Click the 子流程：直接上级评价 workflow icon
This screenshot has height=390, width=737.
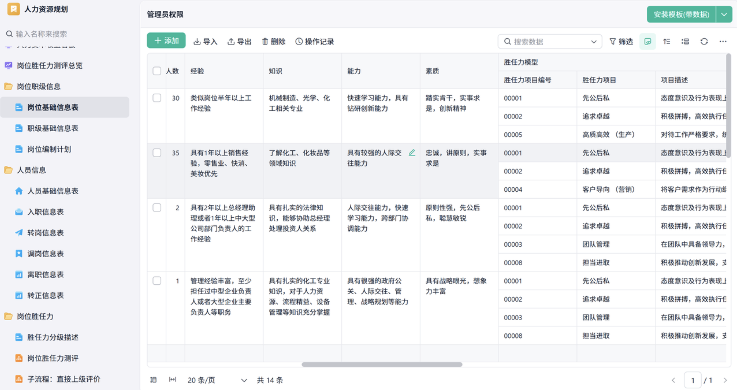pos(19,379)
